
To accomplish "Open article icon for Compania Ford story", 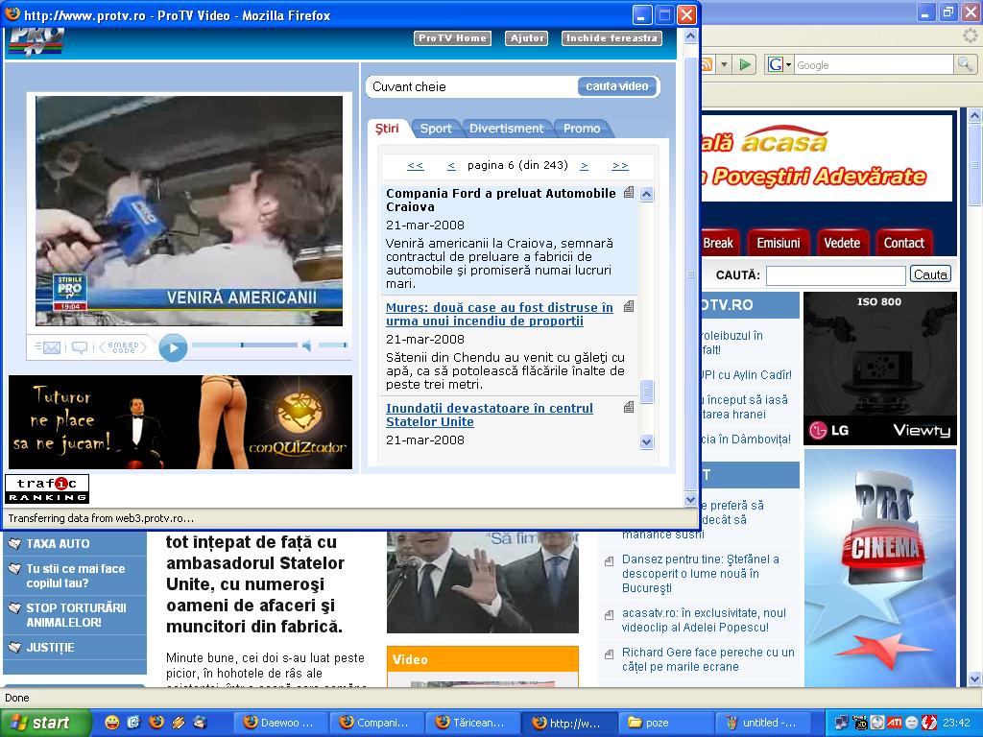I will click(x=629, y=192).
